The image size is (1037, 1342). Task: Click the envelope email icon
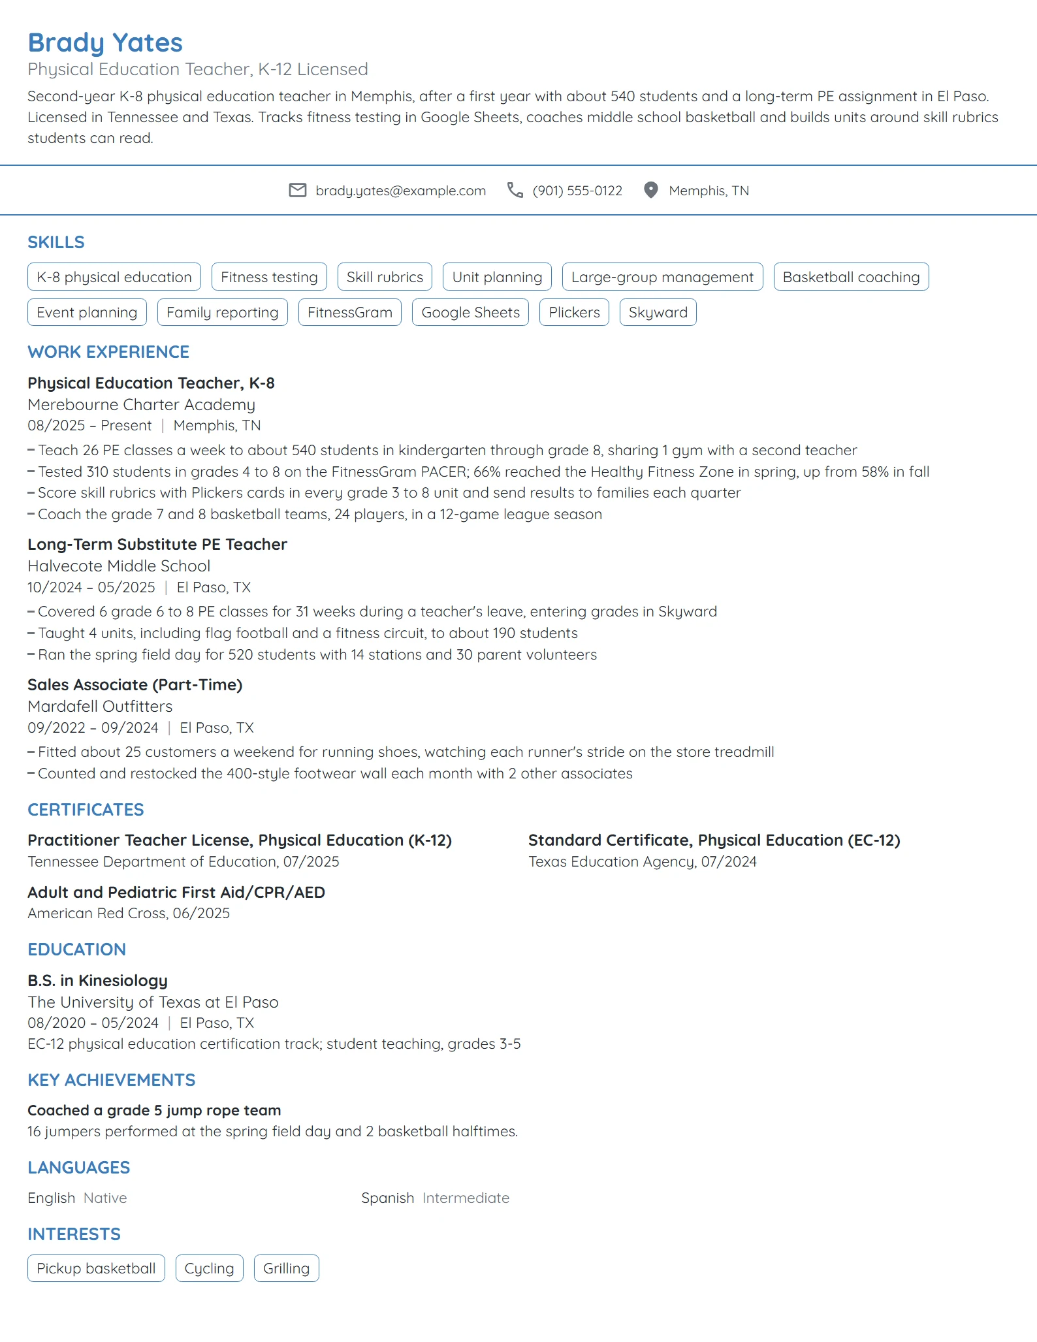(298, 190)
